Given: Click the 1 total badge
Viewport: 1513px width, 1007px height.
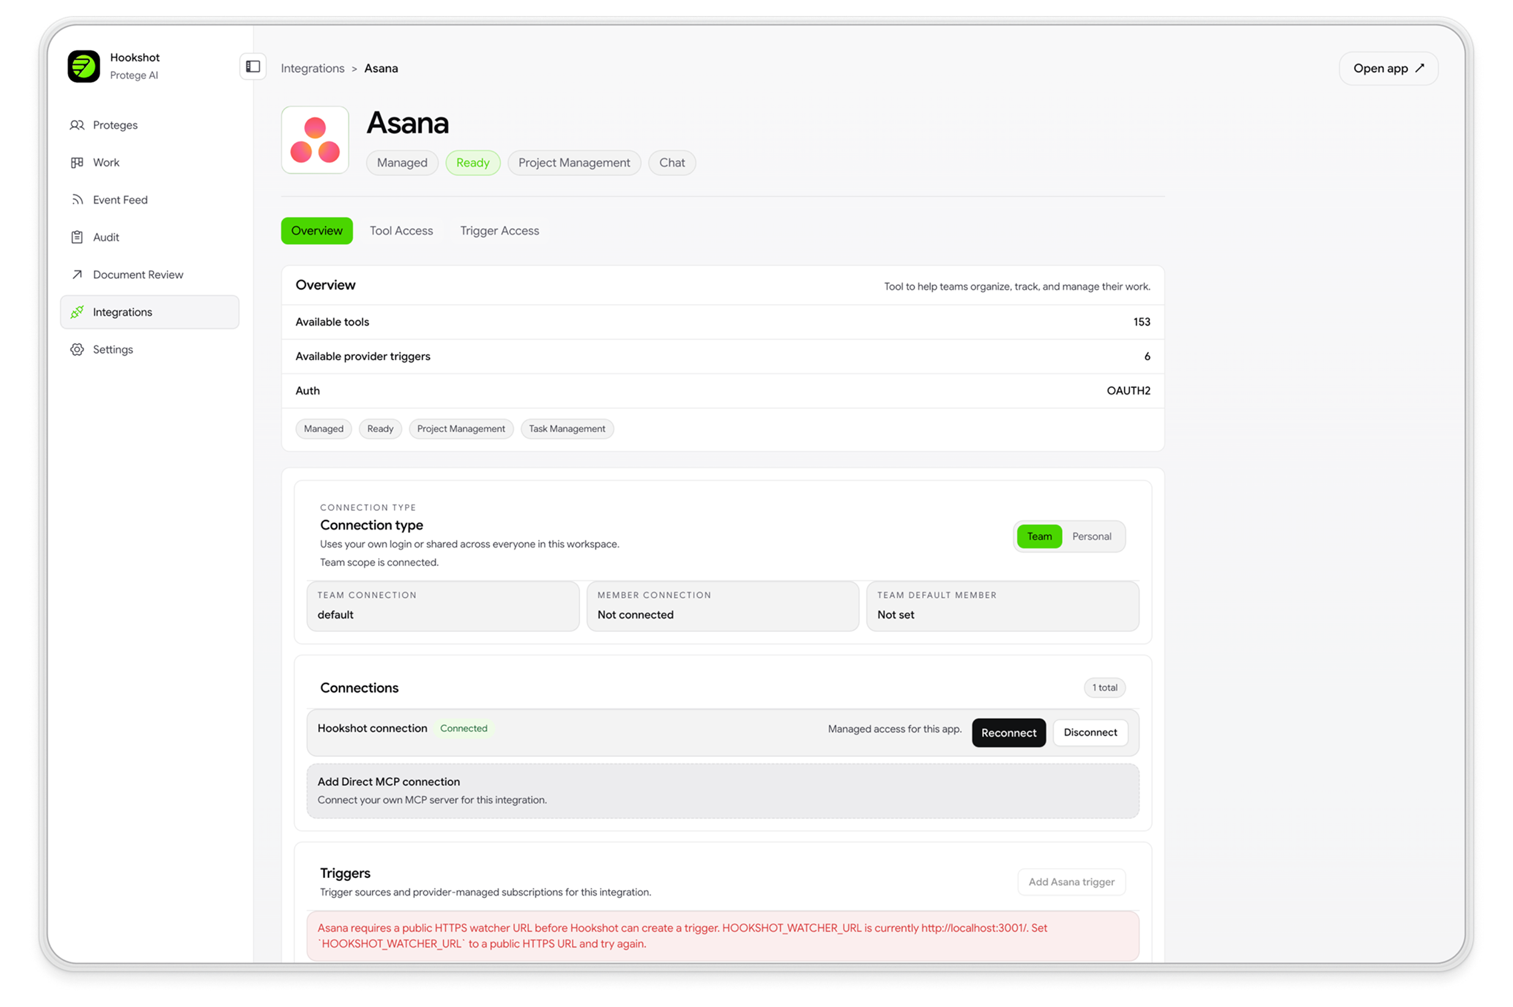Looking at the screenshot, I should click(1104, 687).
